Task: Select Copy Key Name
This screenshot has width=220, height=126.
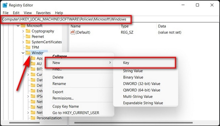Action: 66,106
